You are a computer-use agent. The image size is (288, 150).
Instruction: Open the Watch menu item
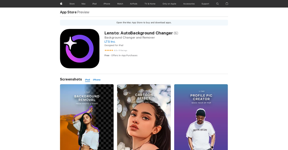[x=120, y=4]
